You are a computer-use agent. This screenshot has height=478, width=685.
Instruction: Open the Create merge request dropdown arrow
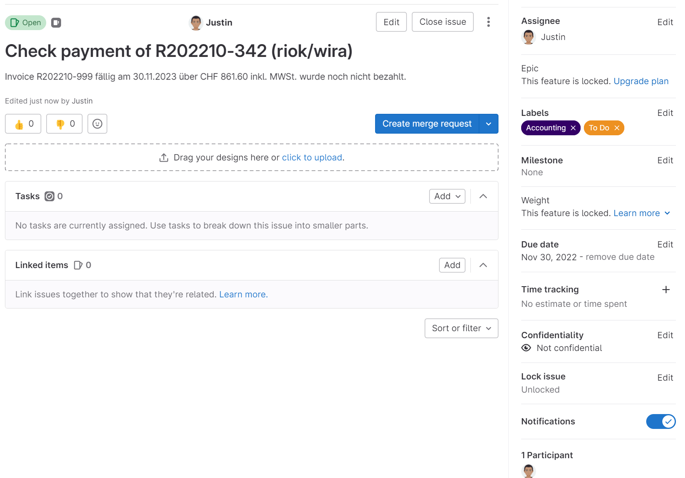coord(489,124)
